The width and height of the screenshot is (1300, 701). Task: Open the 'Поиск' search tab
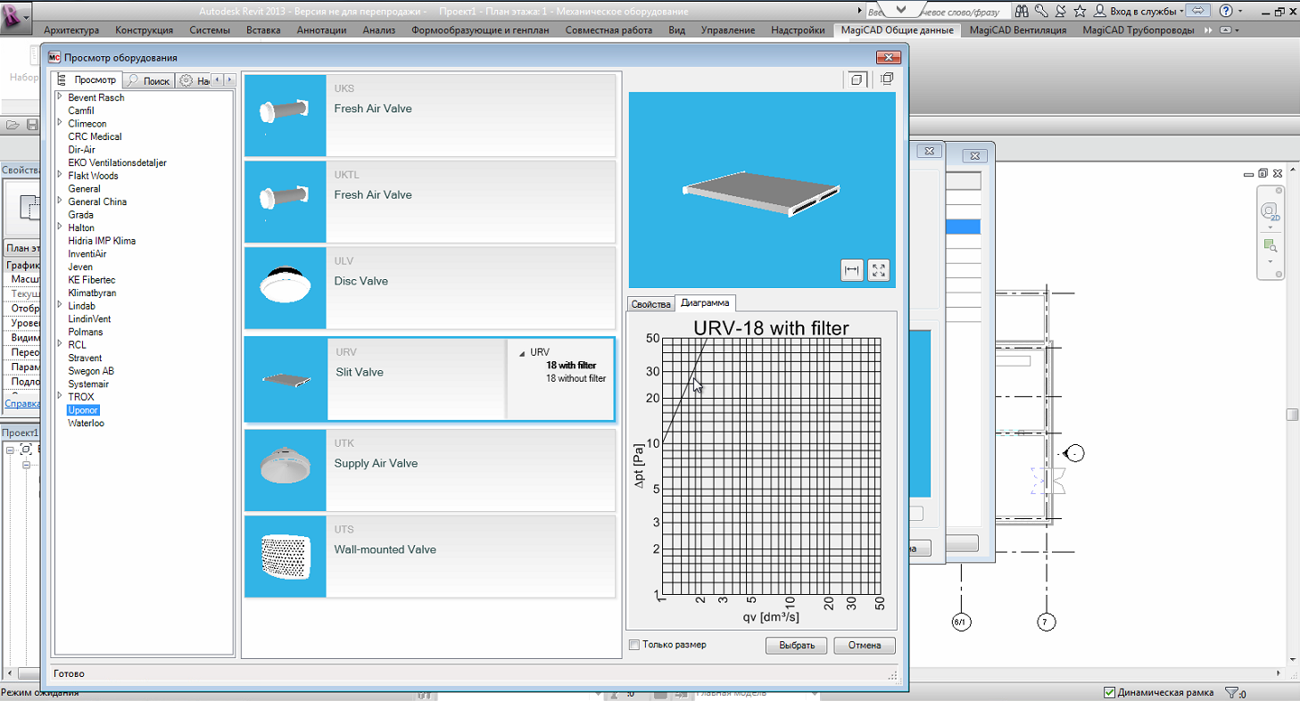pos(148,81)
